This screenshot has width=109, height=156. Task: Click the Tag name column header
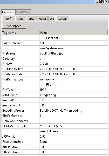click(21, 33)
